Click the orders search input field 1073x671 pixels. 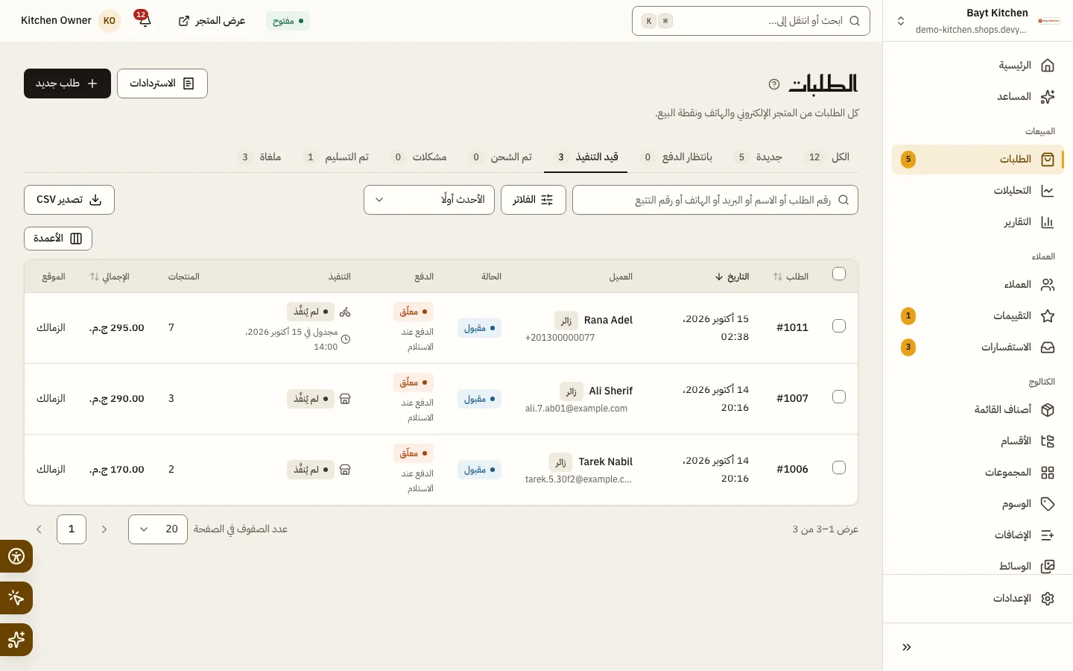(x=715, y=200)
